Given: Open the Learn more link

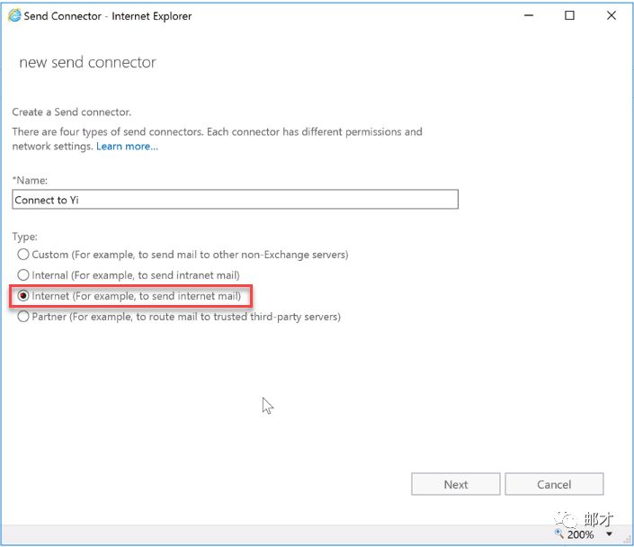Looking at the screenshot, I should (x=127, y=147).
